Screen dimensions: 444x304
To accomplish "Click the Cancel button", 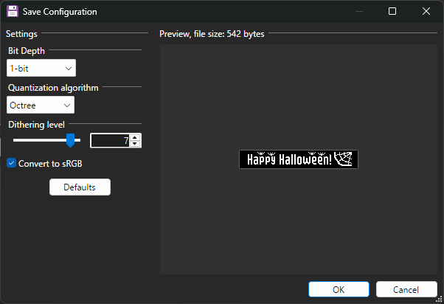I will [x=406, y=289].
